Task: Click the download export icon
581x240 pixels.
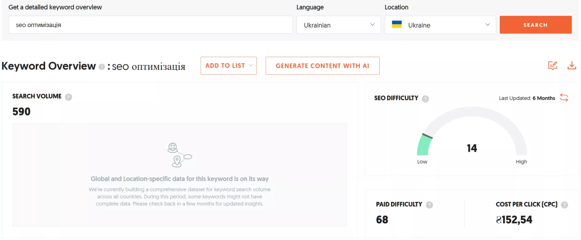Action: tap(571, 66)
